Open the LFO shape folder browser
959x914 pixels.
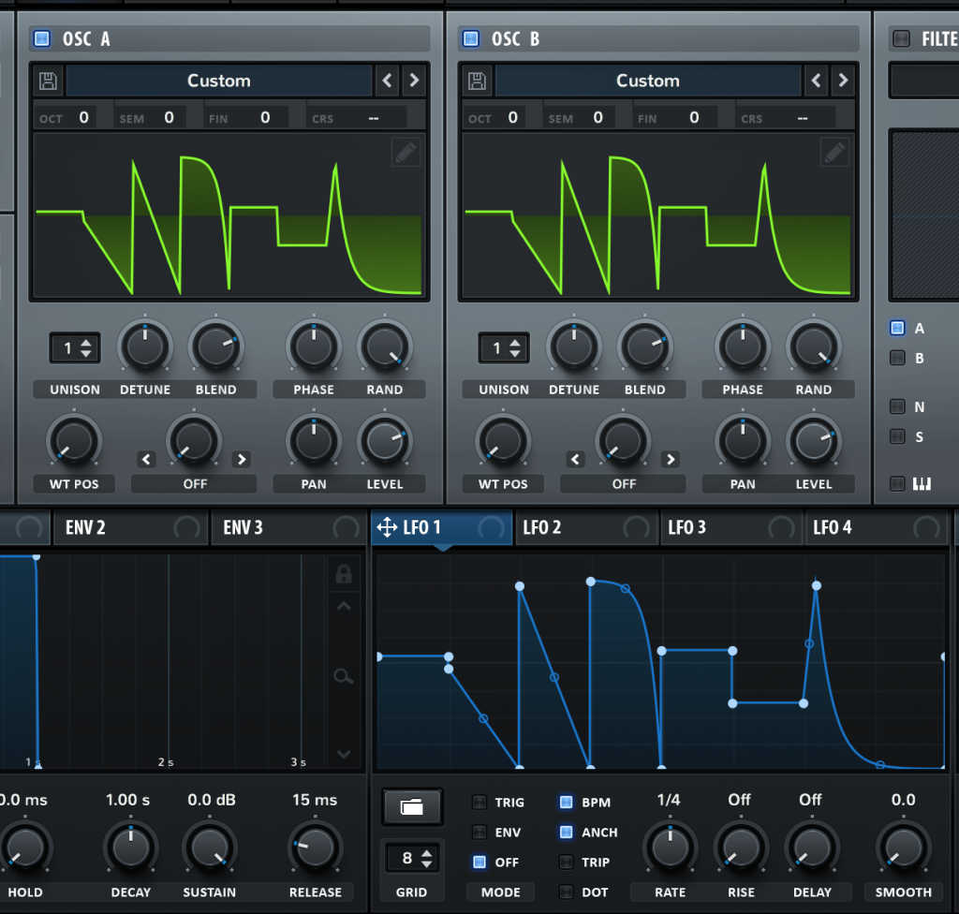412,806
